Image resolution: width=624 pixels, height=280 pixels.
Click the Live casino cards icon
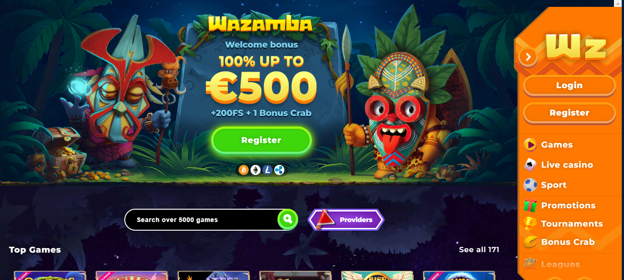click(x=530, y=165)
